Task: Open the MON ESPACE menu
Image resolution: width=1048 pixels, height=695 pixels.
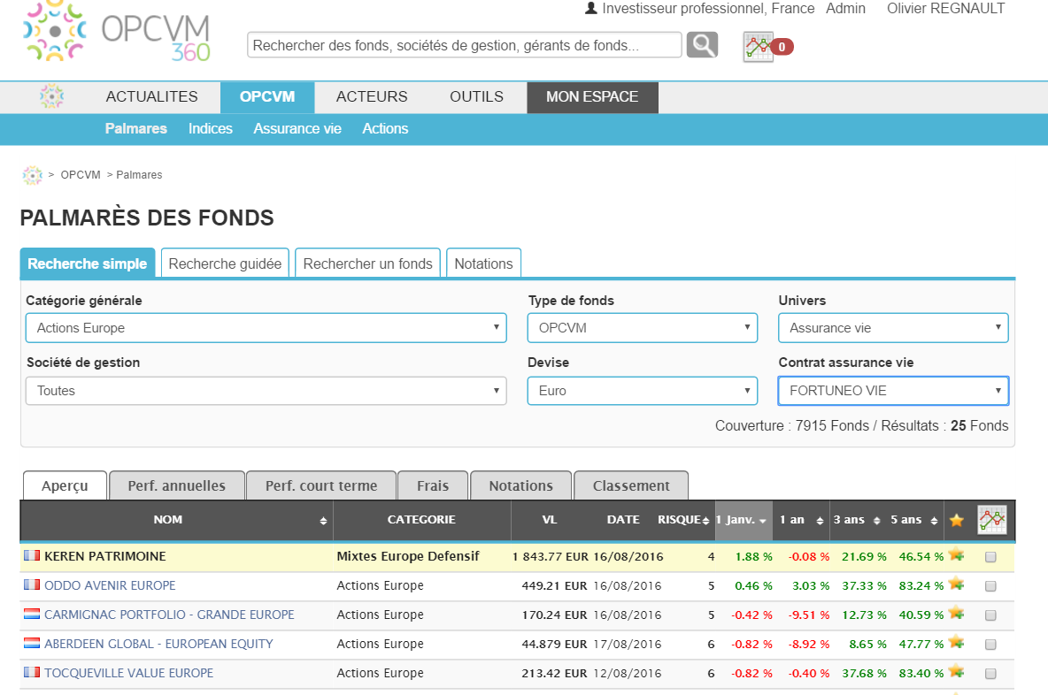Action: (592, 96)
